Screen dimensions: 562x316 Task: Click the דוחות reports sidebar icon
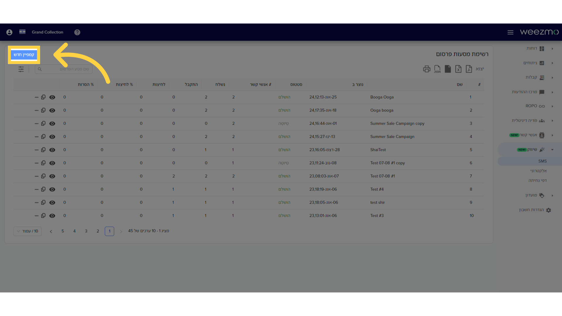pos(542,49)
